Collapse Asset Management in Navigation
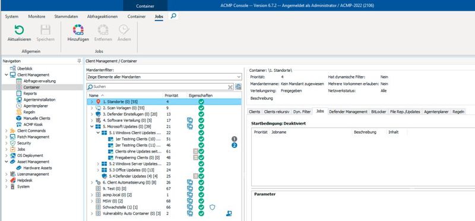Screen dimensions: 475x221 click(x=7, y=162)
